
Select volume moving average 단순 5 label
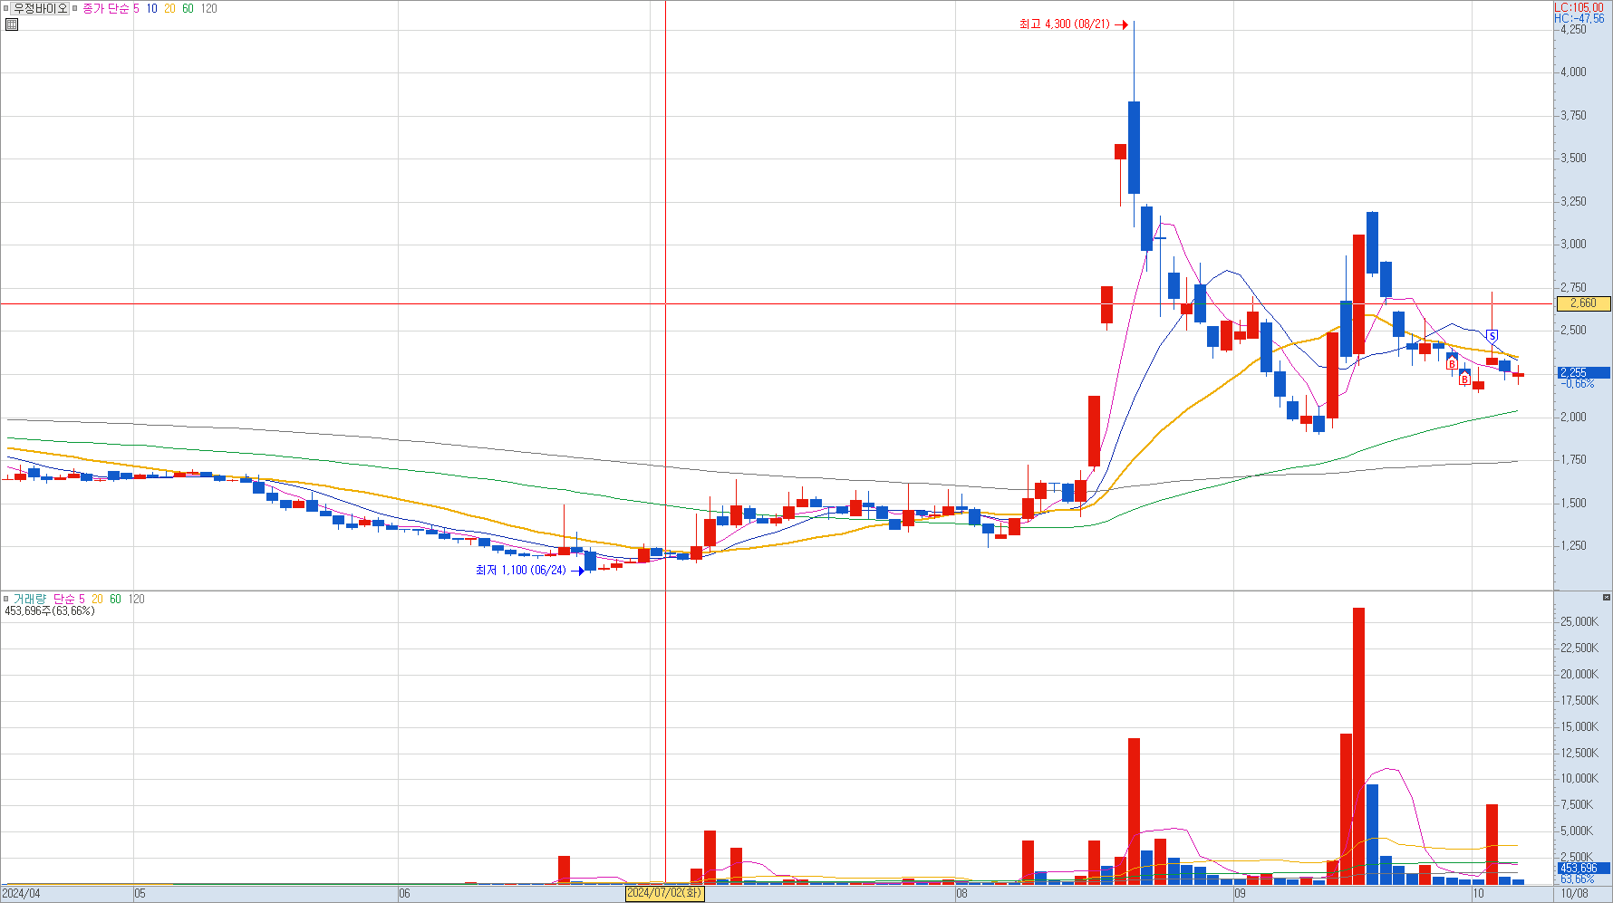tap(69, 599)
